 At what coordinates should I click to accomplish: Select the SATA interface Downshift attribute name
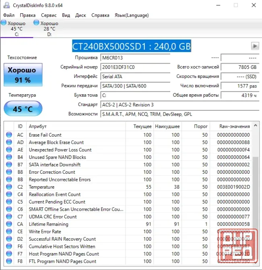(x=55, y=164)
